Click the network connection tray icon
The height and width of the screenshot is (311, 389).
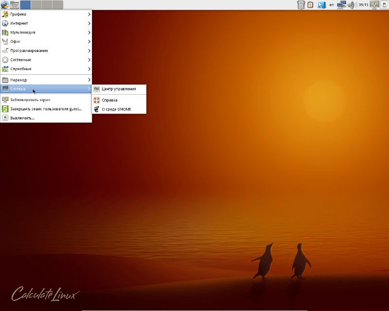tap(342, 5)
